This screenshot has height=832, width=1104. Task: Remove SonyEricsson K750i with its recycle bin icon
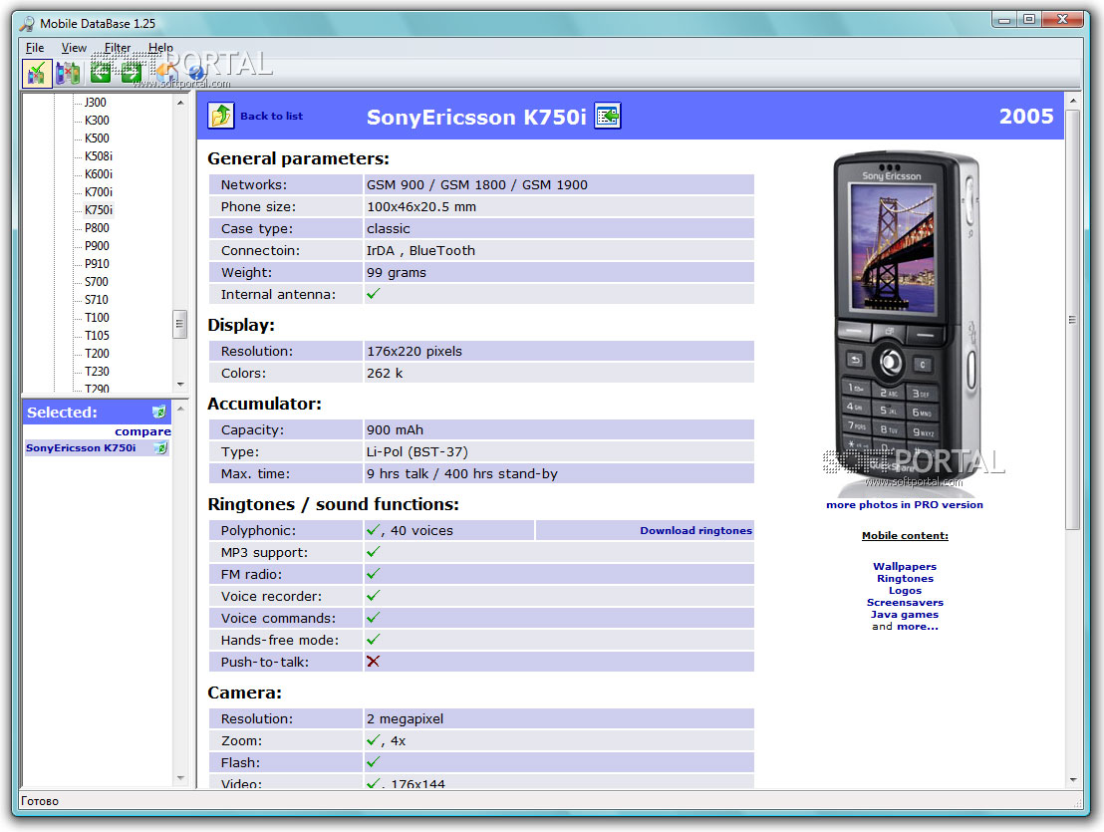click(x=161, y=447)
